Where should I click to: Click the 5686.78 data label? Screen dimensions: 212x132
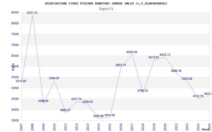(x=176, y=71)
